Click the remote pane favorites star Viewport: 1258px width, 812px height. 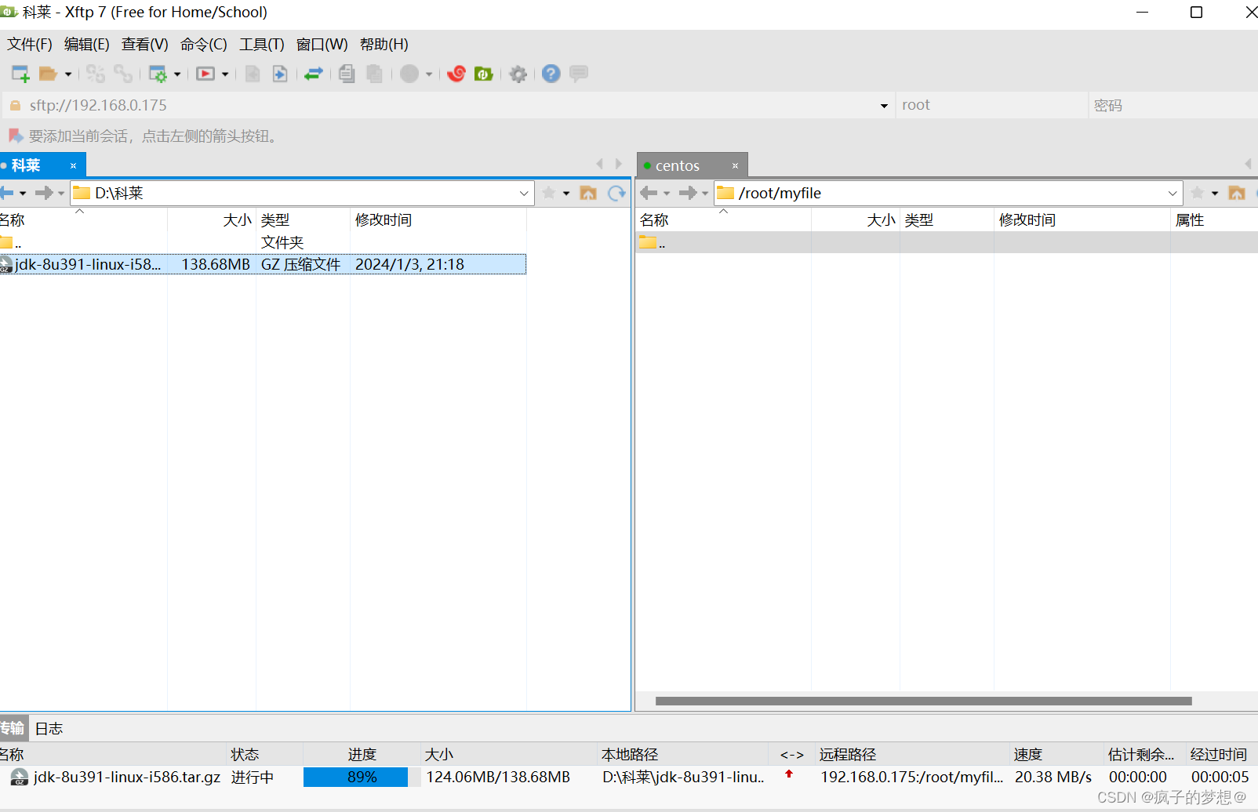click(x=1198, y=193)
